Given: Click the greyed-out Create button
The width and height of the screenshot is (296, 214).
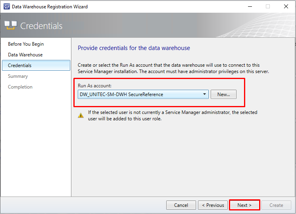Looking at the screenshot, I should coord(277,205).
